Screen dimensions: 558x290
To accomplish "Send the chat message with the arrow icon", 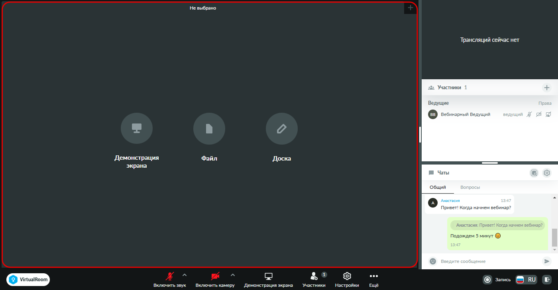I will [546, 261].
